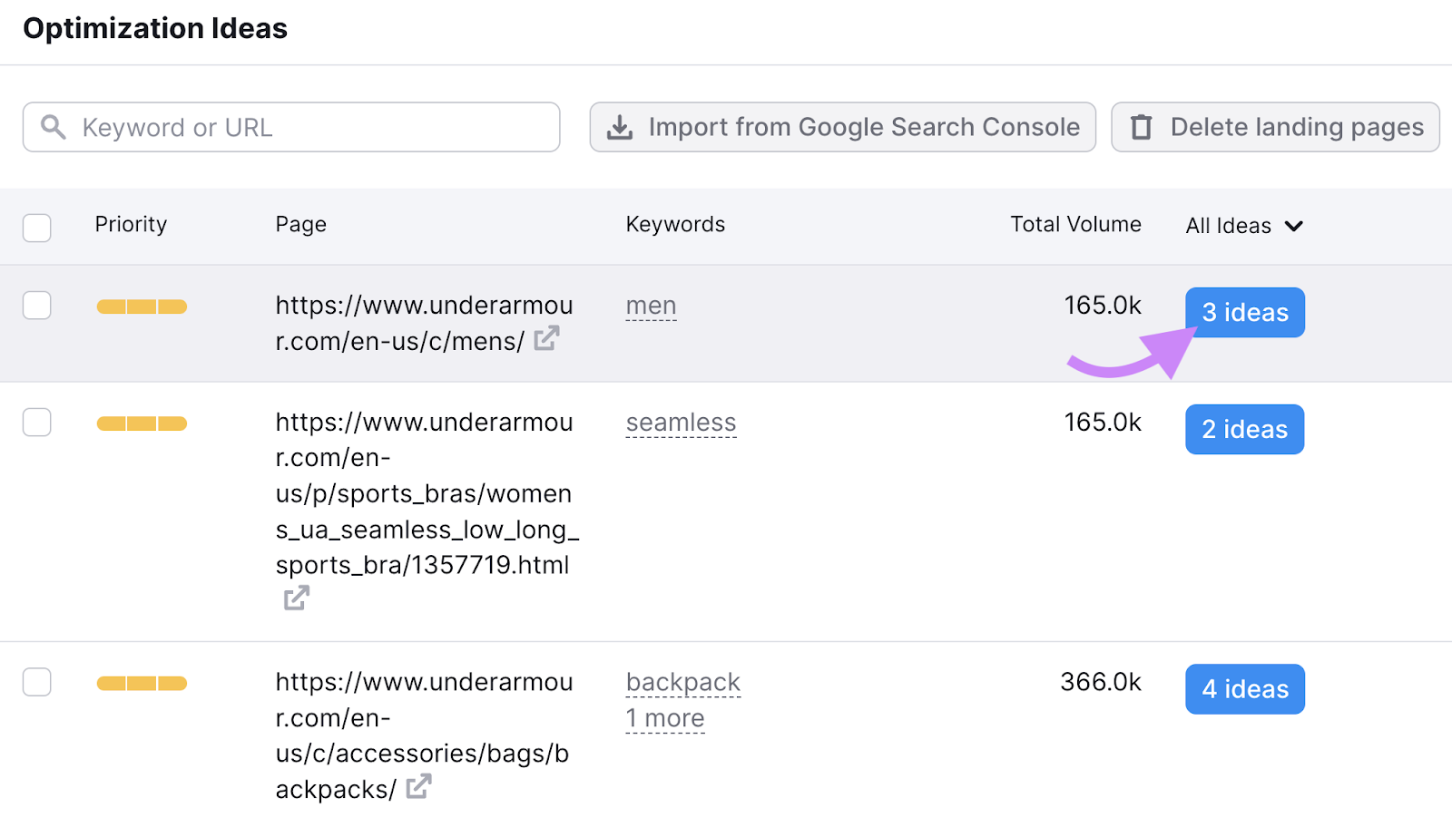Click the backpacks page URL
This screenshot has height=827, width=1452.
424,735
